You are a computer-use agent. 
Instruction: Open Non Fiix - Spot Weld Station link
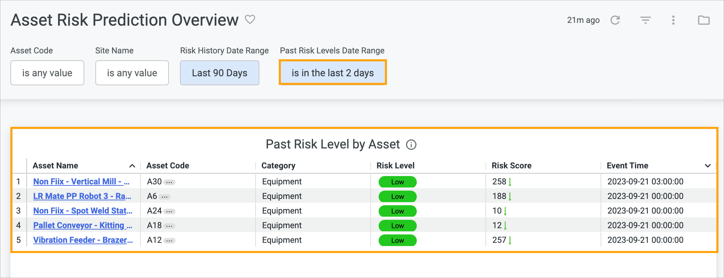tap(83, 211)
